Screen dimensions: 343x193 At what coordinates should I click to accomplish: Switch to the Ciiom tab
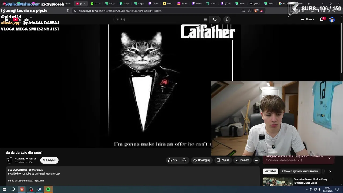click(153, 3)
